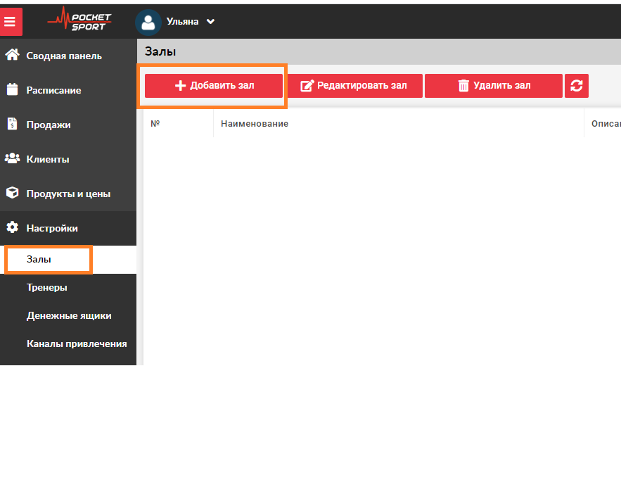Click the Наименование column header

255,124
